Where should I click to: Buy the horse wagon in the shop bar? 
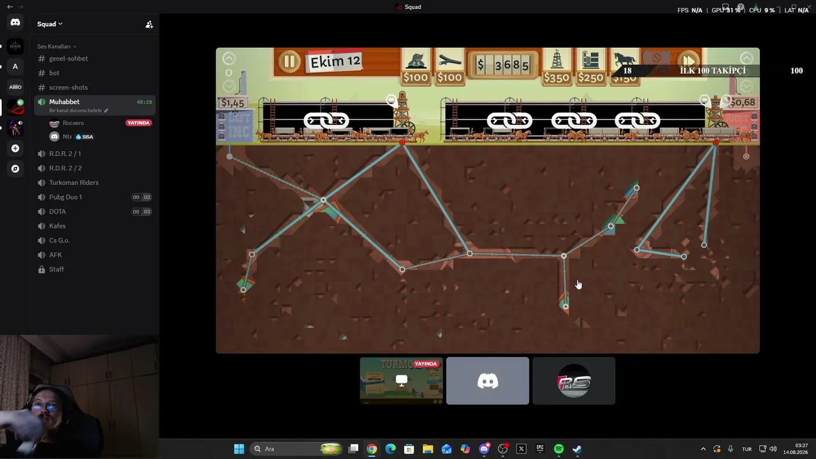[624, 68]
